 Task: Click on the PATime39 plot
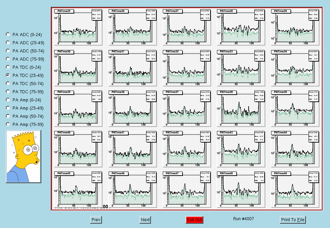295,109
